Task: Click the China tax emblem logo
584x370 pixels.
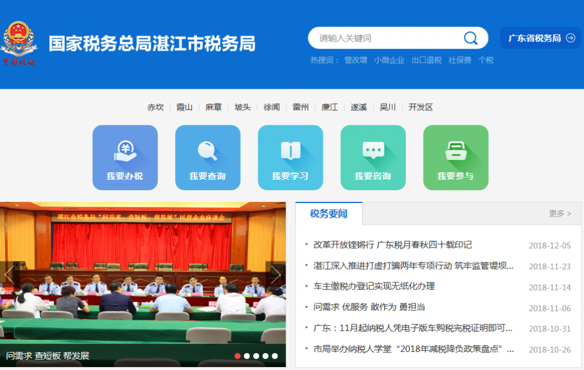Action: click(19, 44)
